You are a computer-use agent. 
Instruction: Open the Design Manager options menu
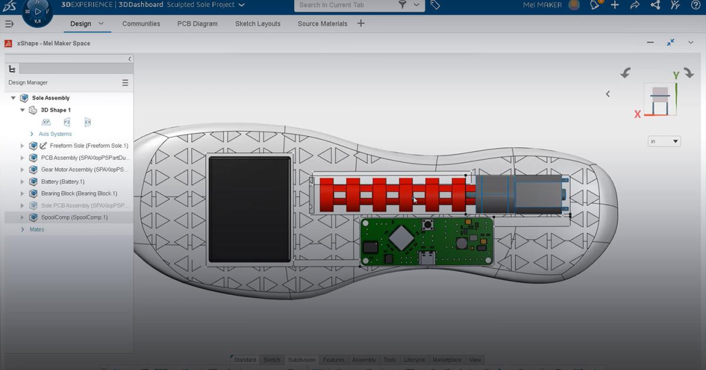125,82
